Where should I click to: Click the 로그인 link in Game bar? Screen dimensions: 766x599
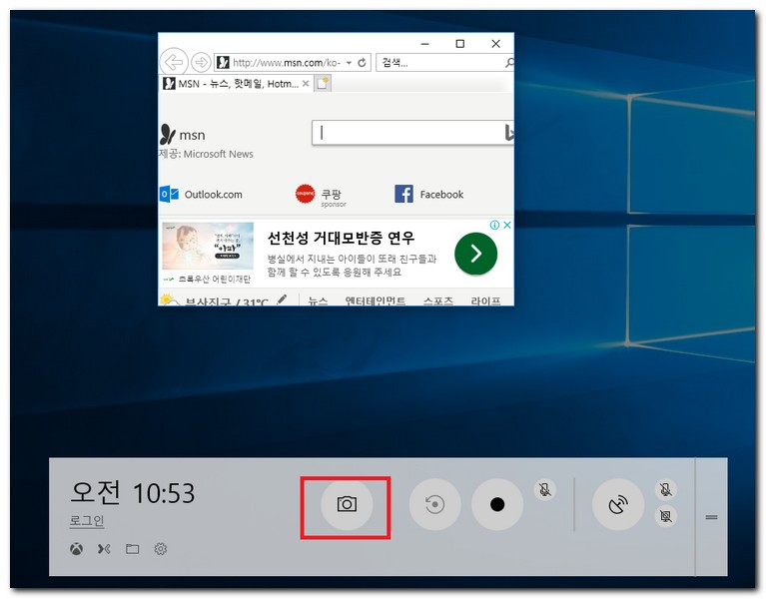tap(87, 520)
